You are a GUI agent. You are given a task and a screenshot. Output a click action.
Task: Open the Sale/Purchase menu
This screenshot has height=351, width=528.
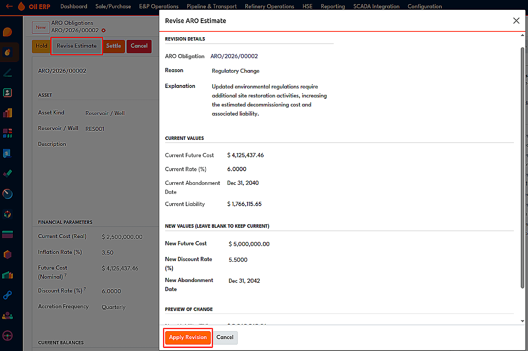[113, 6]
